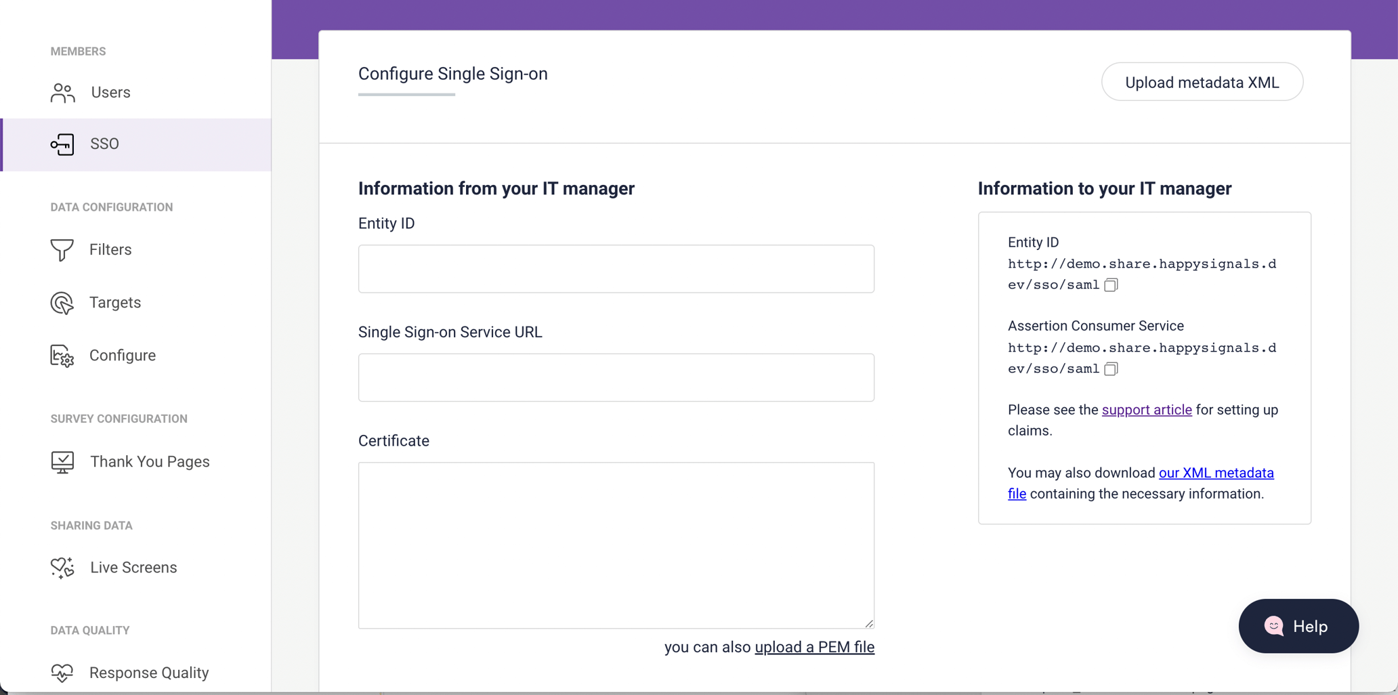This screenshot has height=695, width=1398.
Task: Open Thank You Pages via its screen icon
Action: pyautogui.click(x=62, y=462)
